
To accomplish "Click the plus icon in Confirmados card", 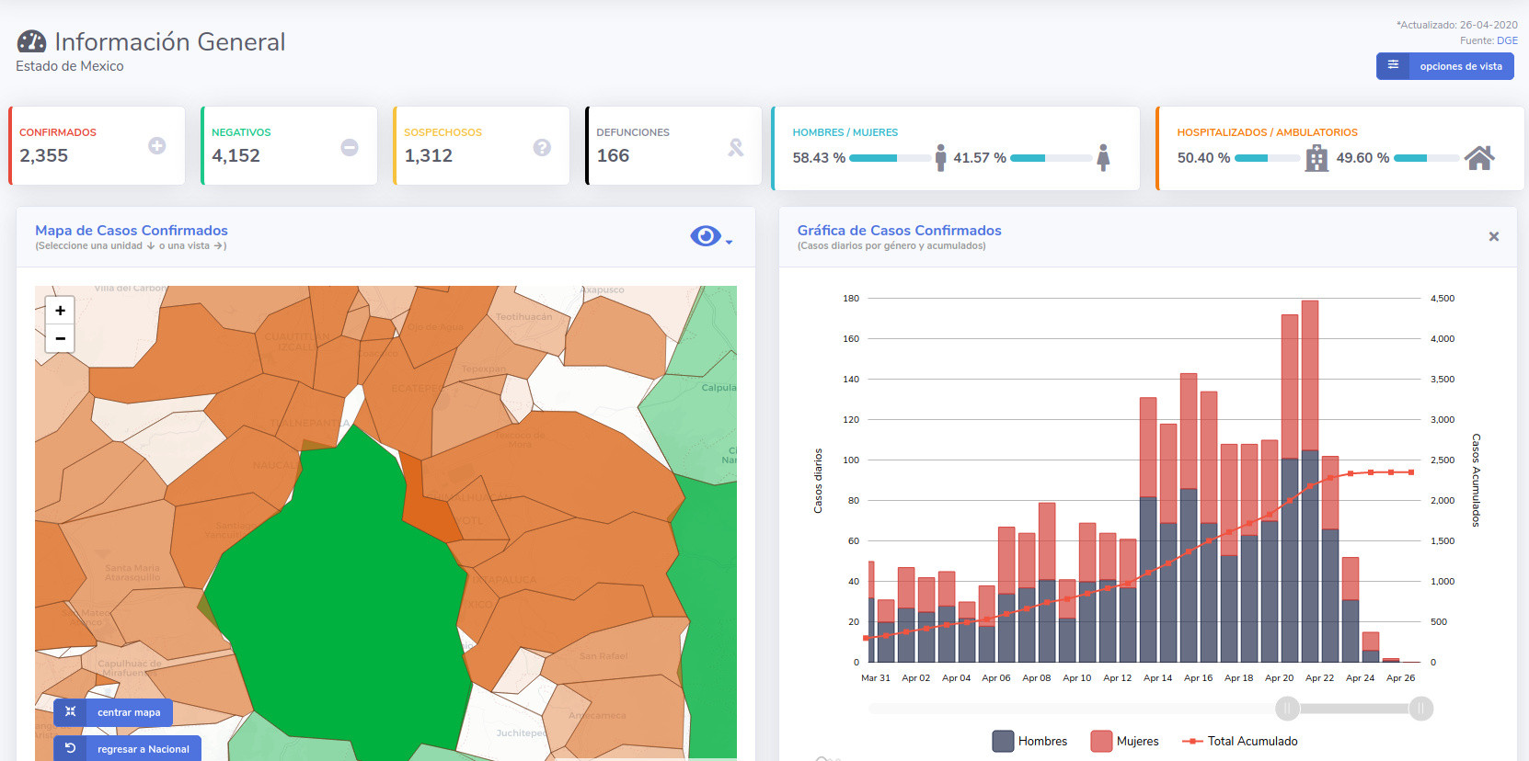I will 157,146.
